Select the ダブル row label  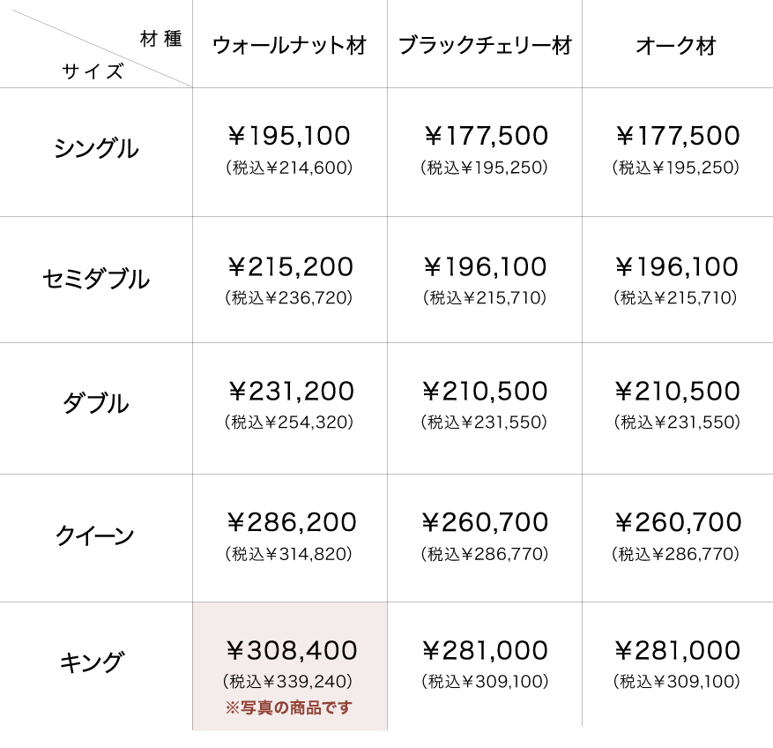click(96, 404)
